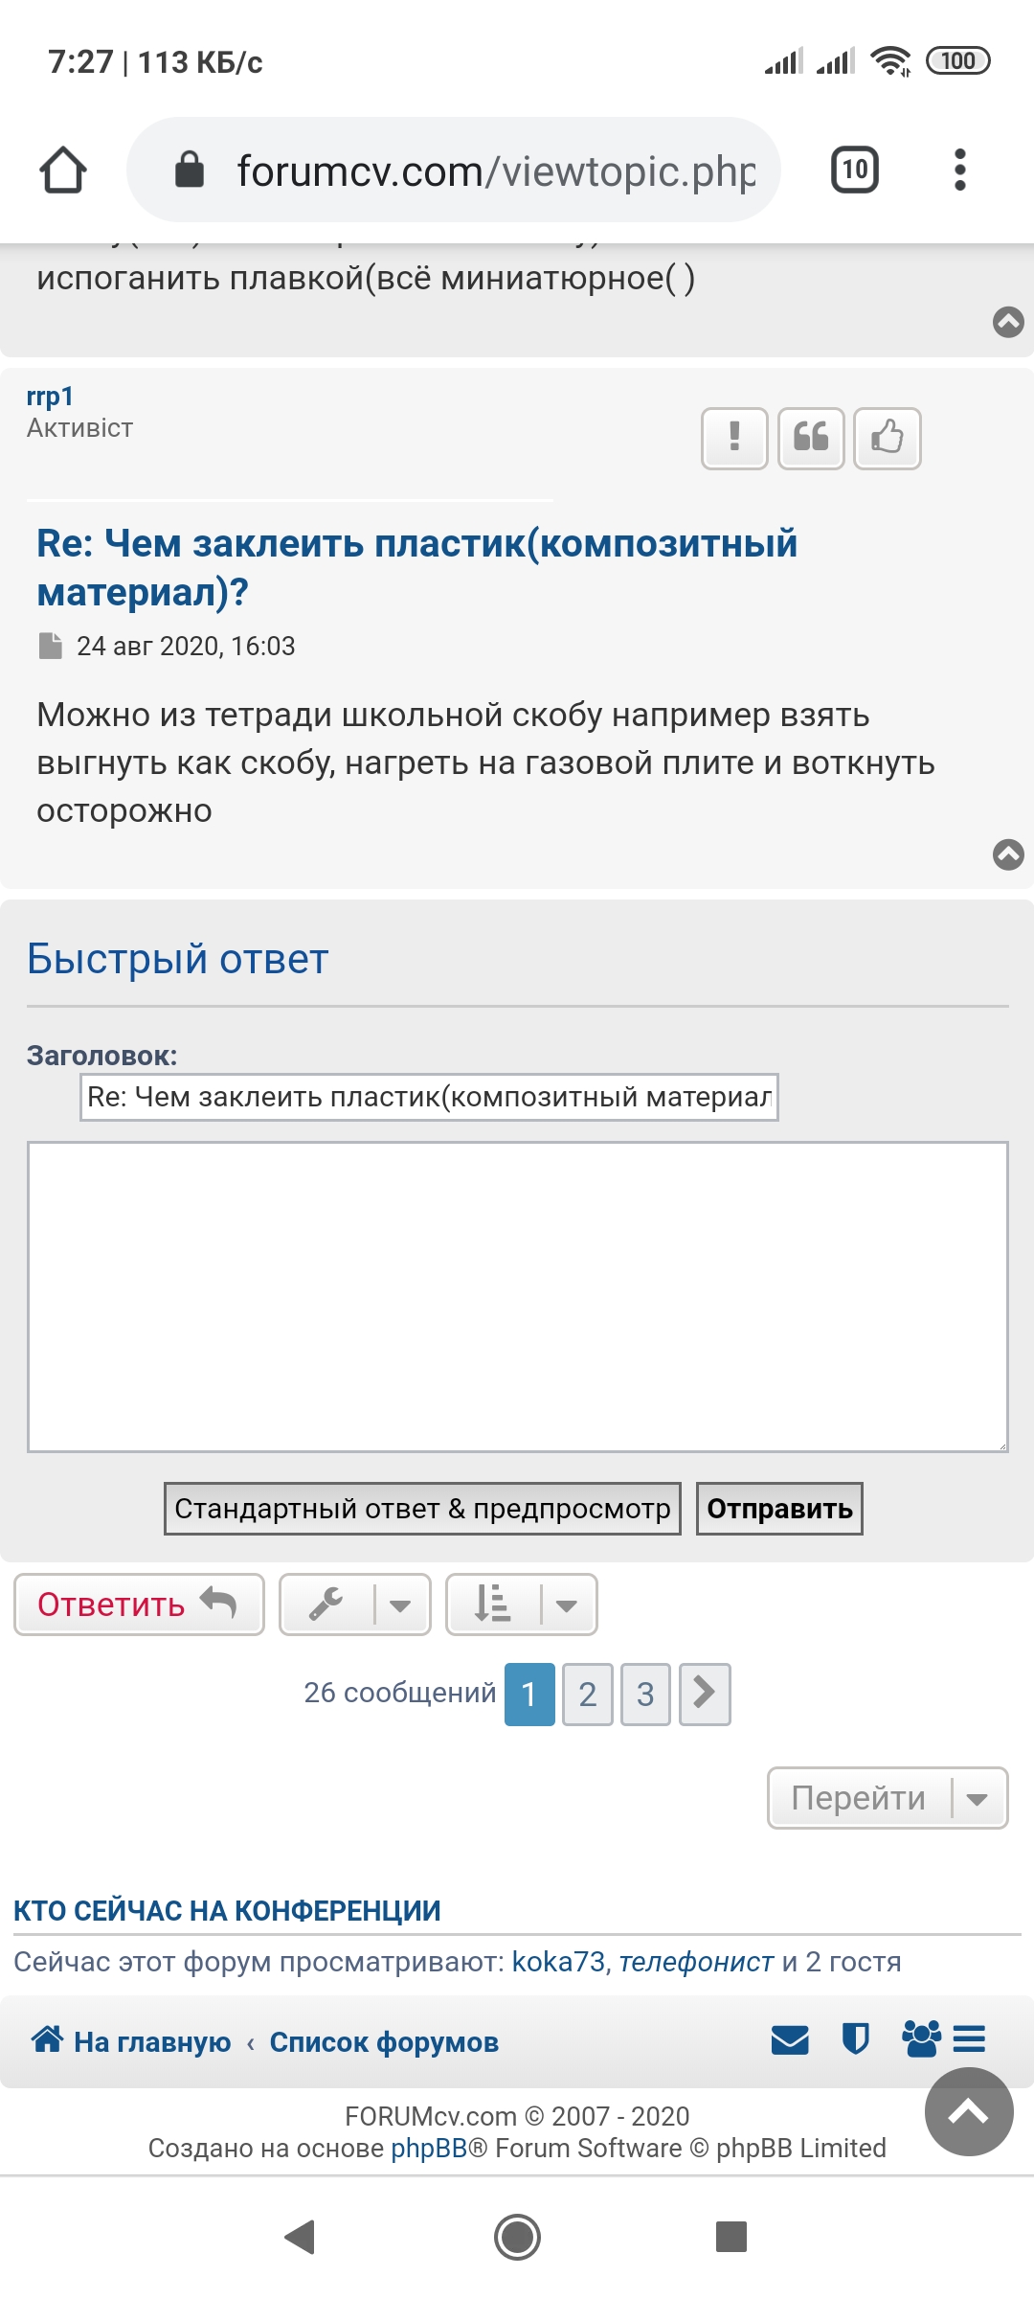Tap the browser home icon
This screenshot has height=2299, width=1034.
tap(63, 171)
